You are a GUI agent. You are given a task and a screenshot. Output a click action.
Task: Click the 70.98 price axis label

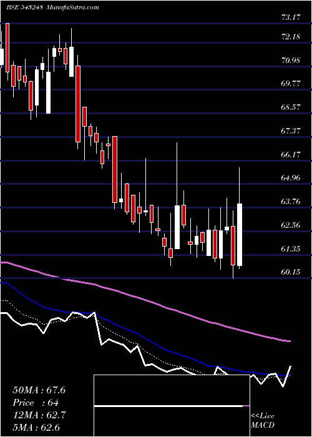coord(291,60)
